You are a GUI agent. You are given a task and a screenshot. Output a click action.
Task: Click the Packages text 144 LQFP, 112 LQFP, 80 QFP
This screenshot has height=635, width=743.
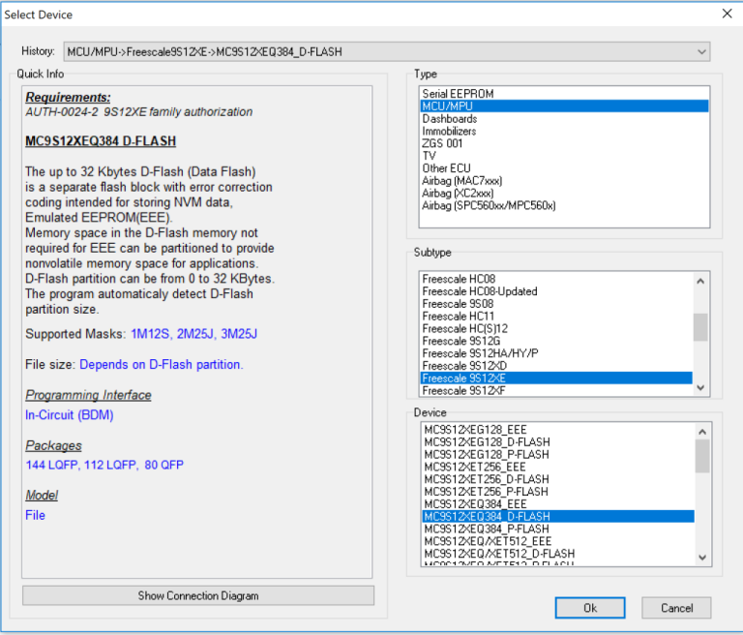[x=104, y=465]
